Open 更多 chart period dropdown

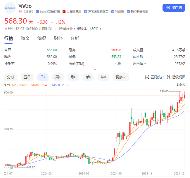(121, 77)
